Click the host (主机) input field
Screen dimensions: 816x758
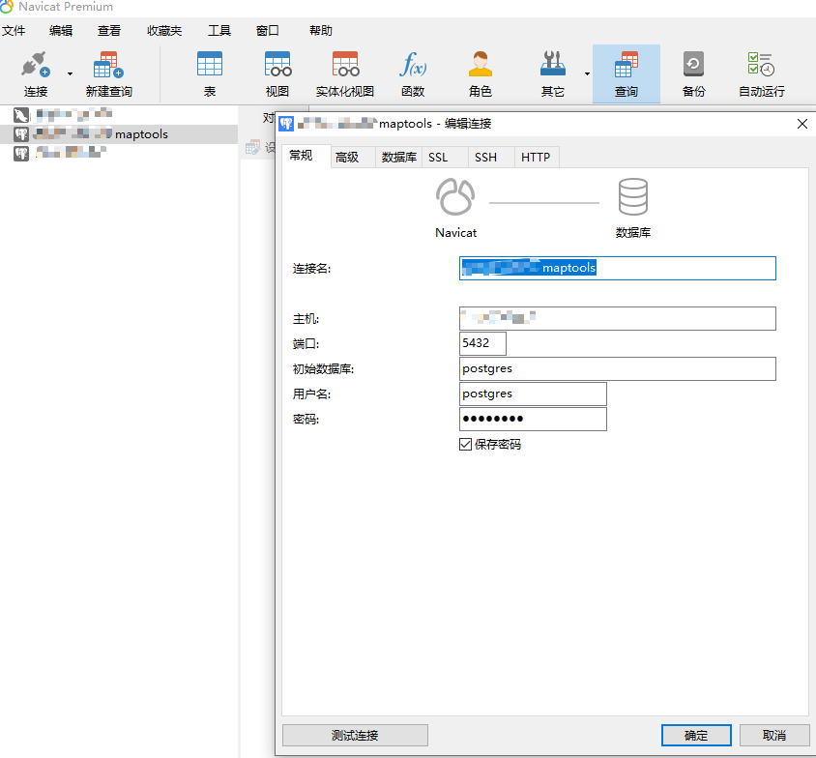pyautogui.click(x=618, y=318)
